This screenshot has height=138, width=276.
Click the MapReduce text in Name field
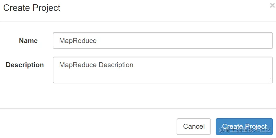(78, 41)
